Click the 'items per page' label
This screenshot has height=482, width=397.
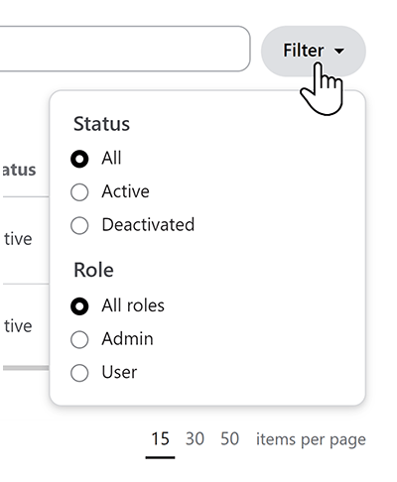click(x=311, y=440)
